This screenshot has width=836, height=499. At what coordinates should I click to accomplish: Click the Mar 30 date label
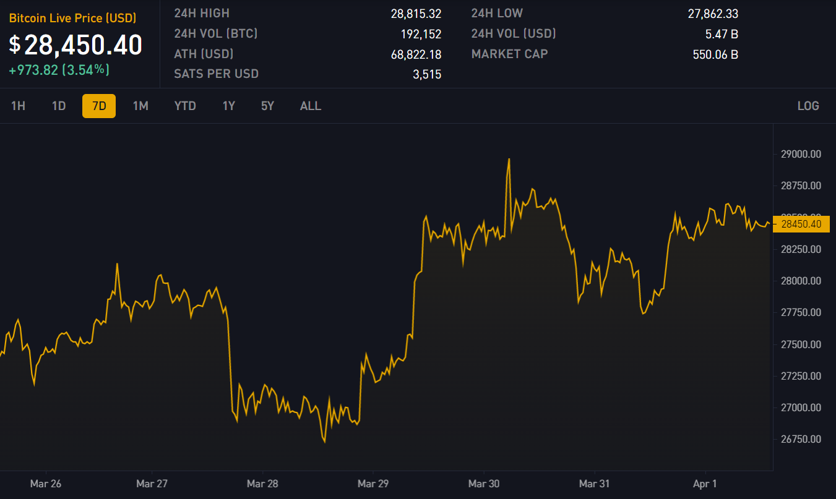click(484, 484)
